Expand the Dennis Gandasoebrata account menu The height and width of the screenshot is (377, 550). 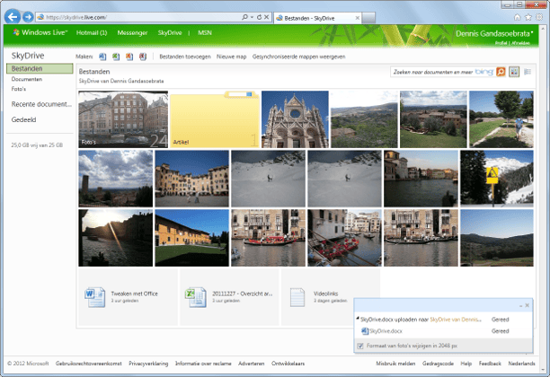(494, 33)
